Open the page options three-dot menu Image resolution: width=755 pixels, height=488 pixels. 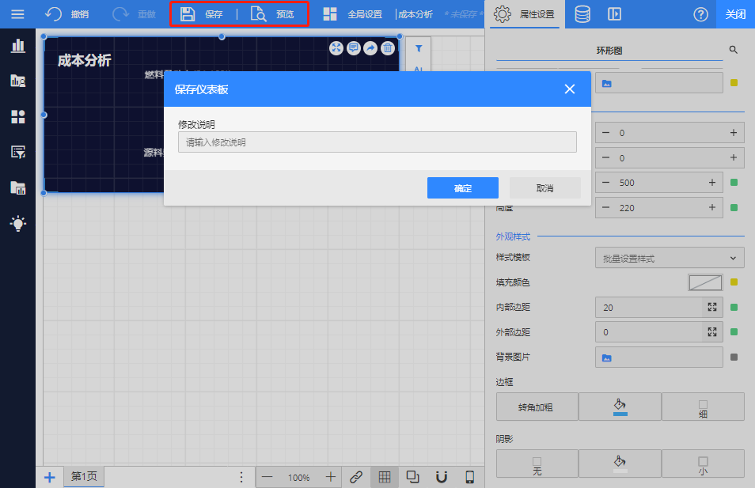(241, 477)
